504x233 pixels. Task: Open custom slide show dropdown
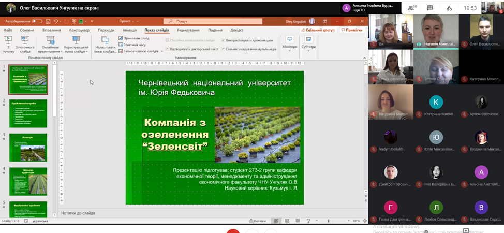coord(76,44)
